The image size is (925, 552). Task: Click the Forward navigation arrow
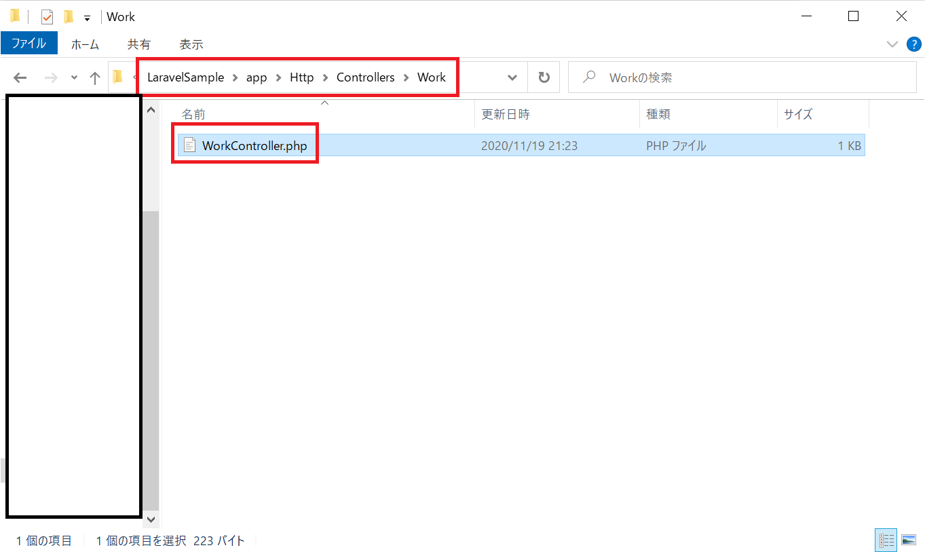[x=51, y=77]
